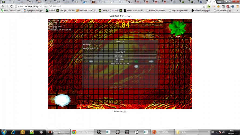Image resolution: width=240 pixels, height=135 pixels.
Task: Select the More HP option
Action: [120, 60]
